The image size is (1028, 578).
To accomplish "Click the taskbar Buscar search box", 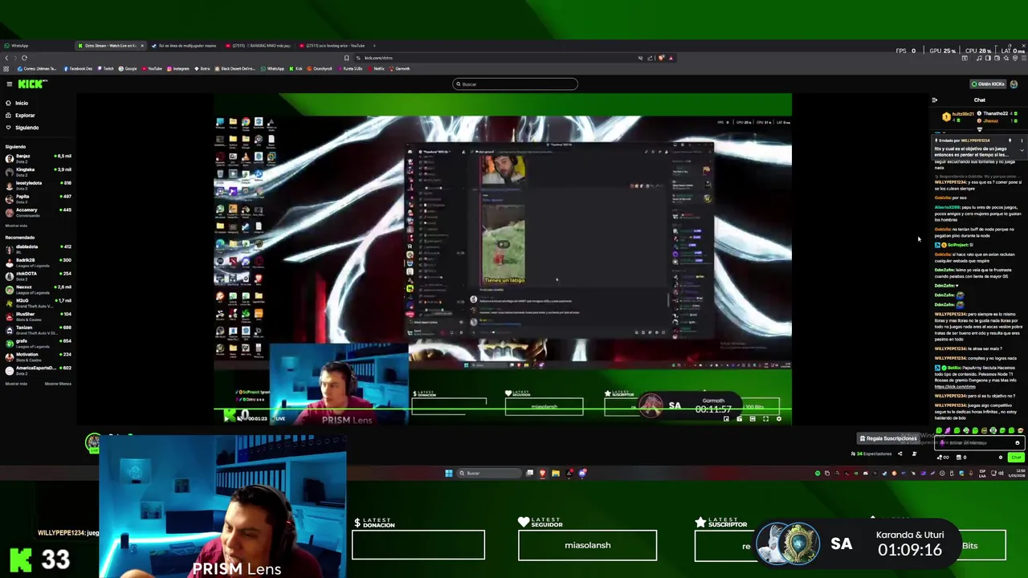I will [x=488, y=474].
